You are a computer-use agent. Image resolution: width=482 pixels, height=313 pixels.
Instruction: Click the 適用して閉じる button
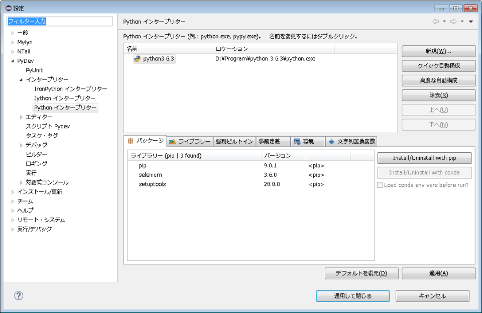tap(352, 296)
